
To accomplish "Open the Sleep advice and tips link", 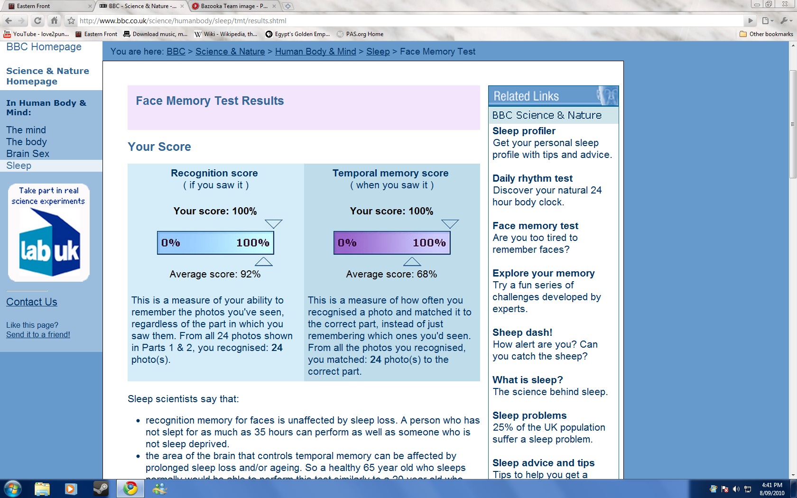I will 543,463.
